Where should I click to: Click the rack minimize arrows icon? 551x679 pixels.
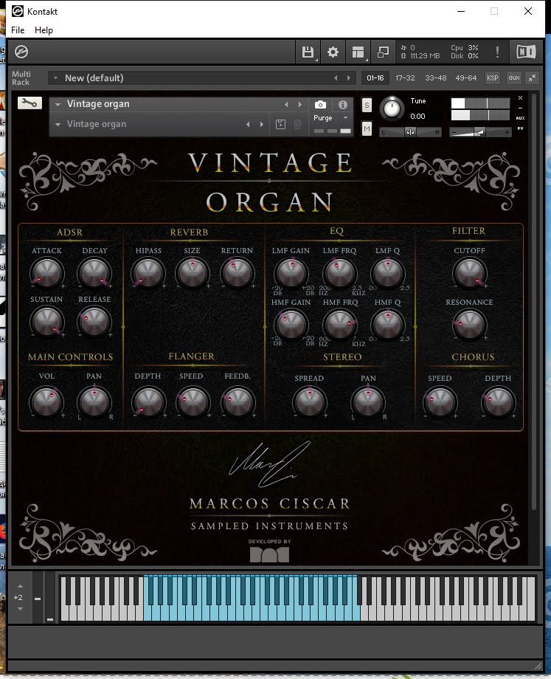(532, 78)
